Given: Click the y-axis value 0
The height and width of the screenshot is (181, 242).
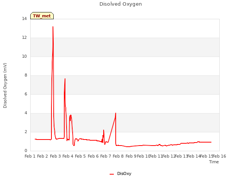Looking at the screenshot, I should click(26, 151).
